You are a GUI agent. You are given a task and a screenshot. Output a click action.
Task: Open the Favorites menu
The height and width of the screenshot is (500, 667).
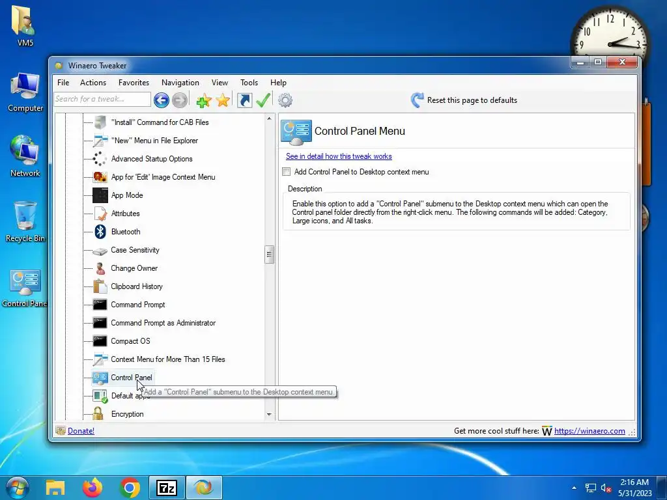134,83
